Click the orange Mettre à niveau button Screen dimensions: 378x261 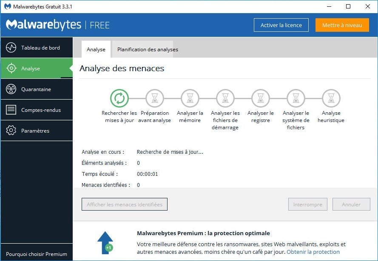(x=342, y=25)
